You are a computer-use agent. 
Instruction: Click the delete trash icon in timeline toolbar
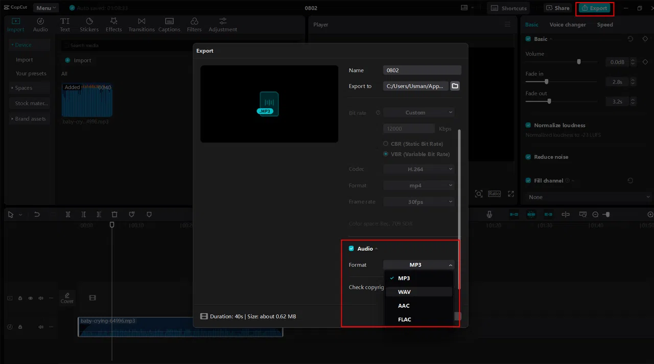114,214
